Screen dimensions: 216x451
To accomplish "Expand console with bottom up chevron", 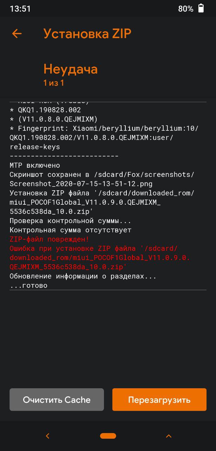I will [x=169, y=436].
